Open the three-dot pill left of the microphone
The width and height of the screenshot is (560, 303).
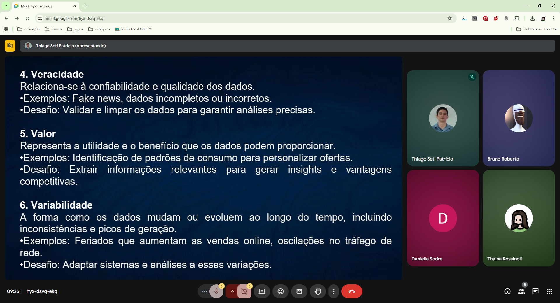(204, 291)
